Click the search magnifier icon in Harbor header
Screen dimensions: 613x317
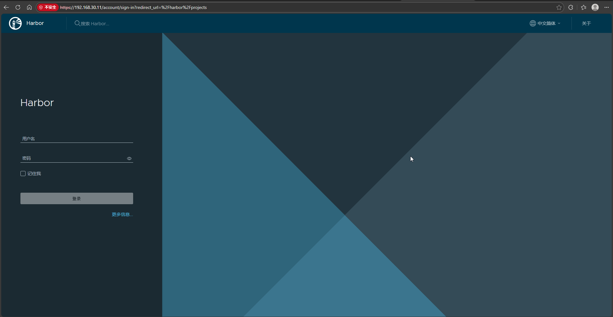77,23
